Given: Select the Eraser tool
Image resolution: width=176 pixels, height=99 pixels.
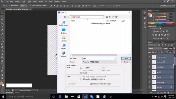Looking at the screenshot, I should point(2,47).
